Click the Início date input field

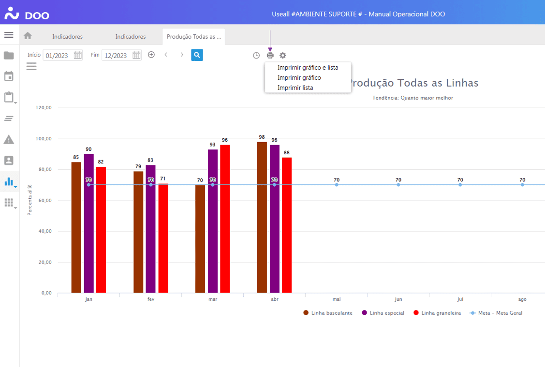(x=58, y=56)
